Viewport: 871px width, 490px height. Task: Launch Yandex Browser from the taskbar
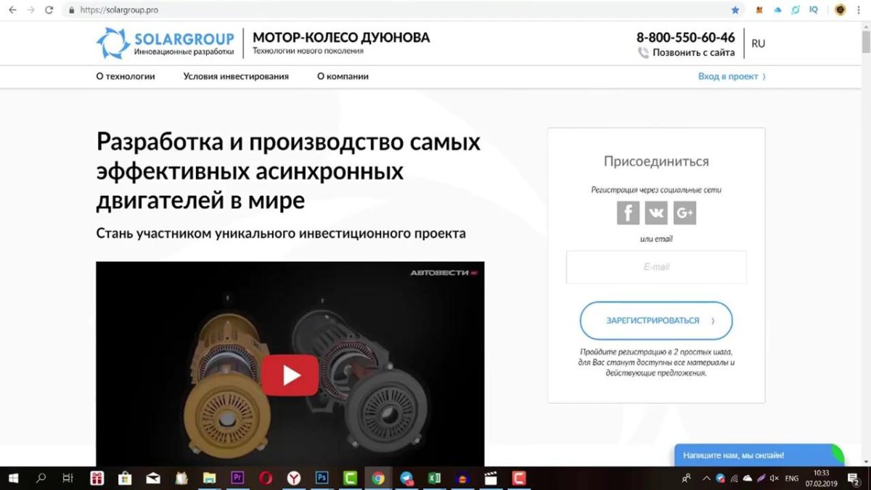[x=293, y=478]
